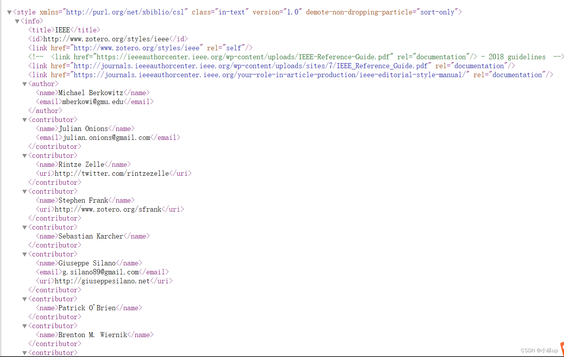
Task: Click the link line for ieee-editorial-style-manual
Action: click(x=291, y=75)
